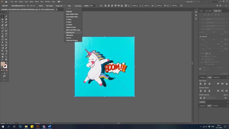Click the Mask button
This screenshot has width=229, height=129.
[69, 6]
